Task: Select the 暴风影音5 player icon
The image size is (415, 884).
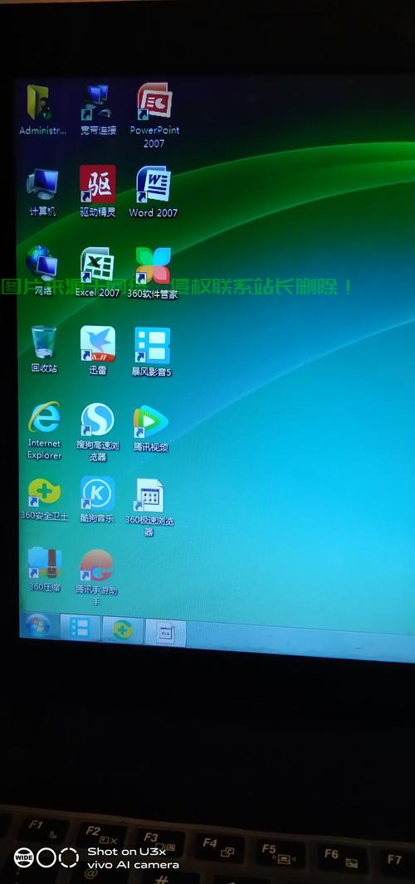Action: (x=152, y=345)
